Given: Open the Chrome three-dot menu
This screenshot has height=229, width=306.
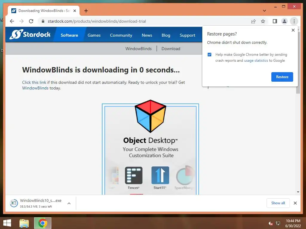Looking at the screenshot, I should [x=294, y=21].
